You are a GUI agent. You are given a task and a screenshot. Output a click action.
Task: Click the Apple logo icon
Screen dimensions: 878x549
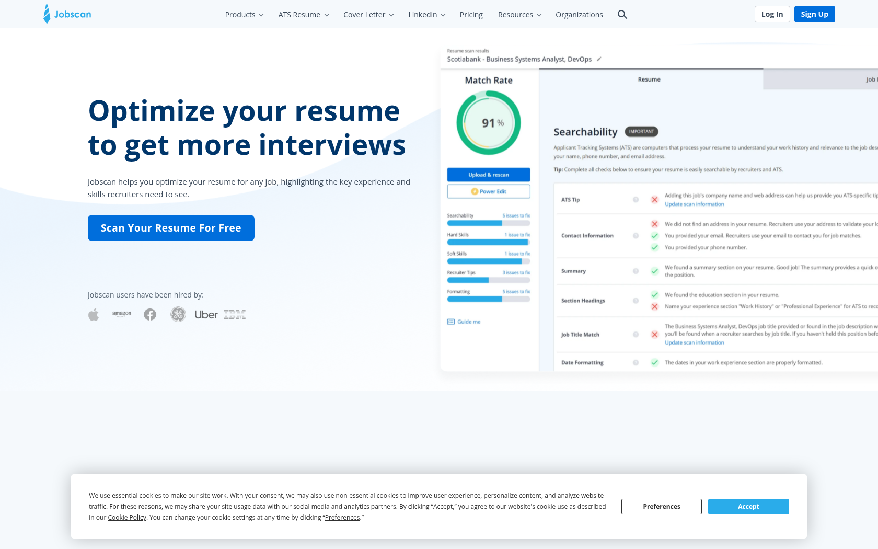(x=94, y=315)
